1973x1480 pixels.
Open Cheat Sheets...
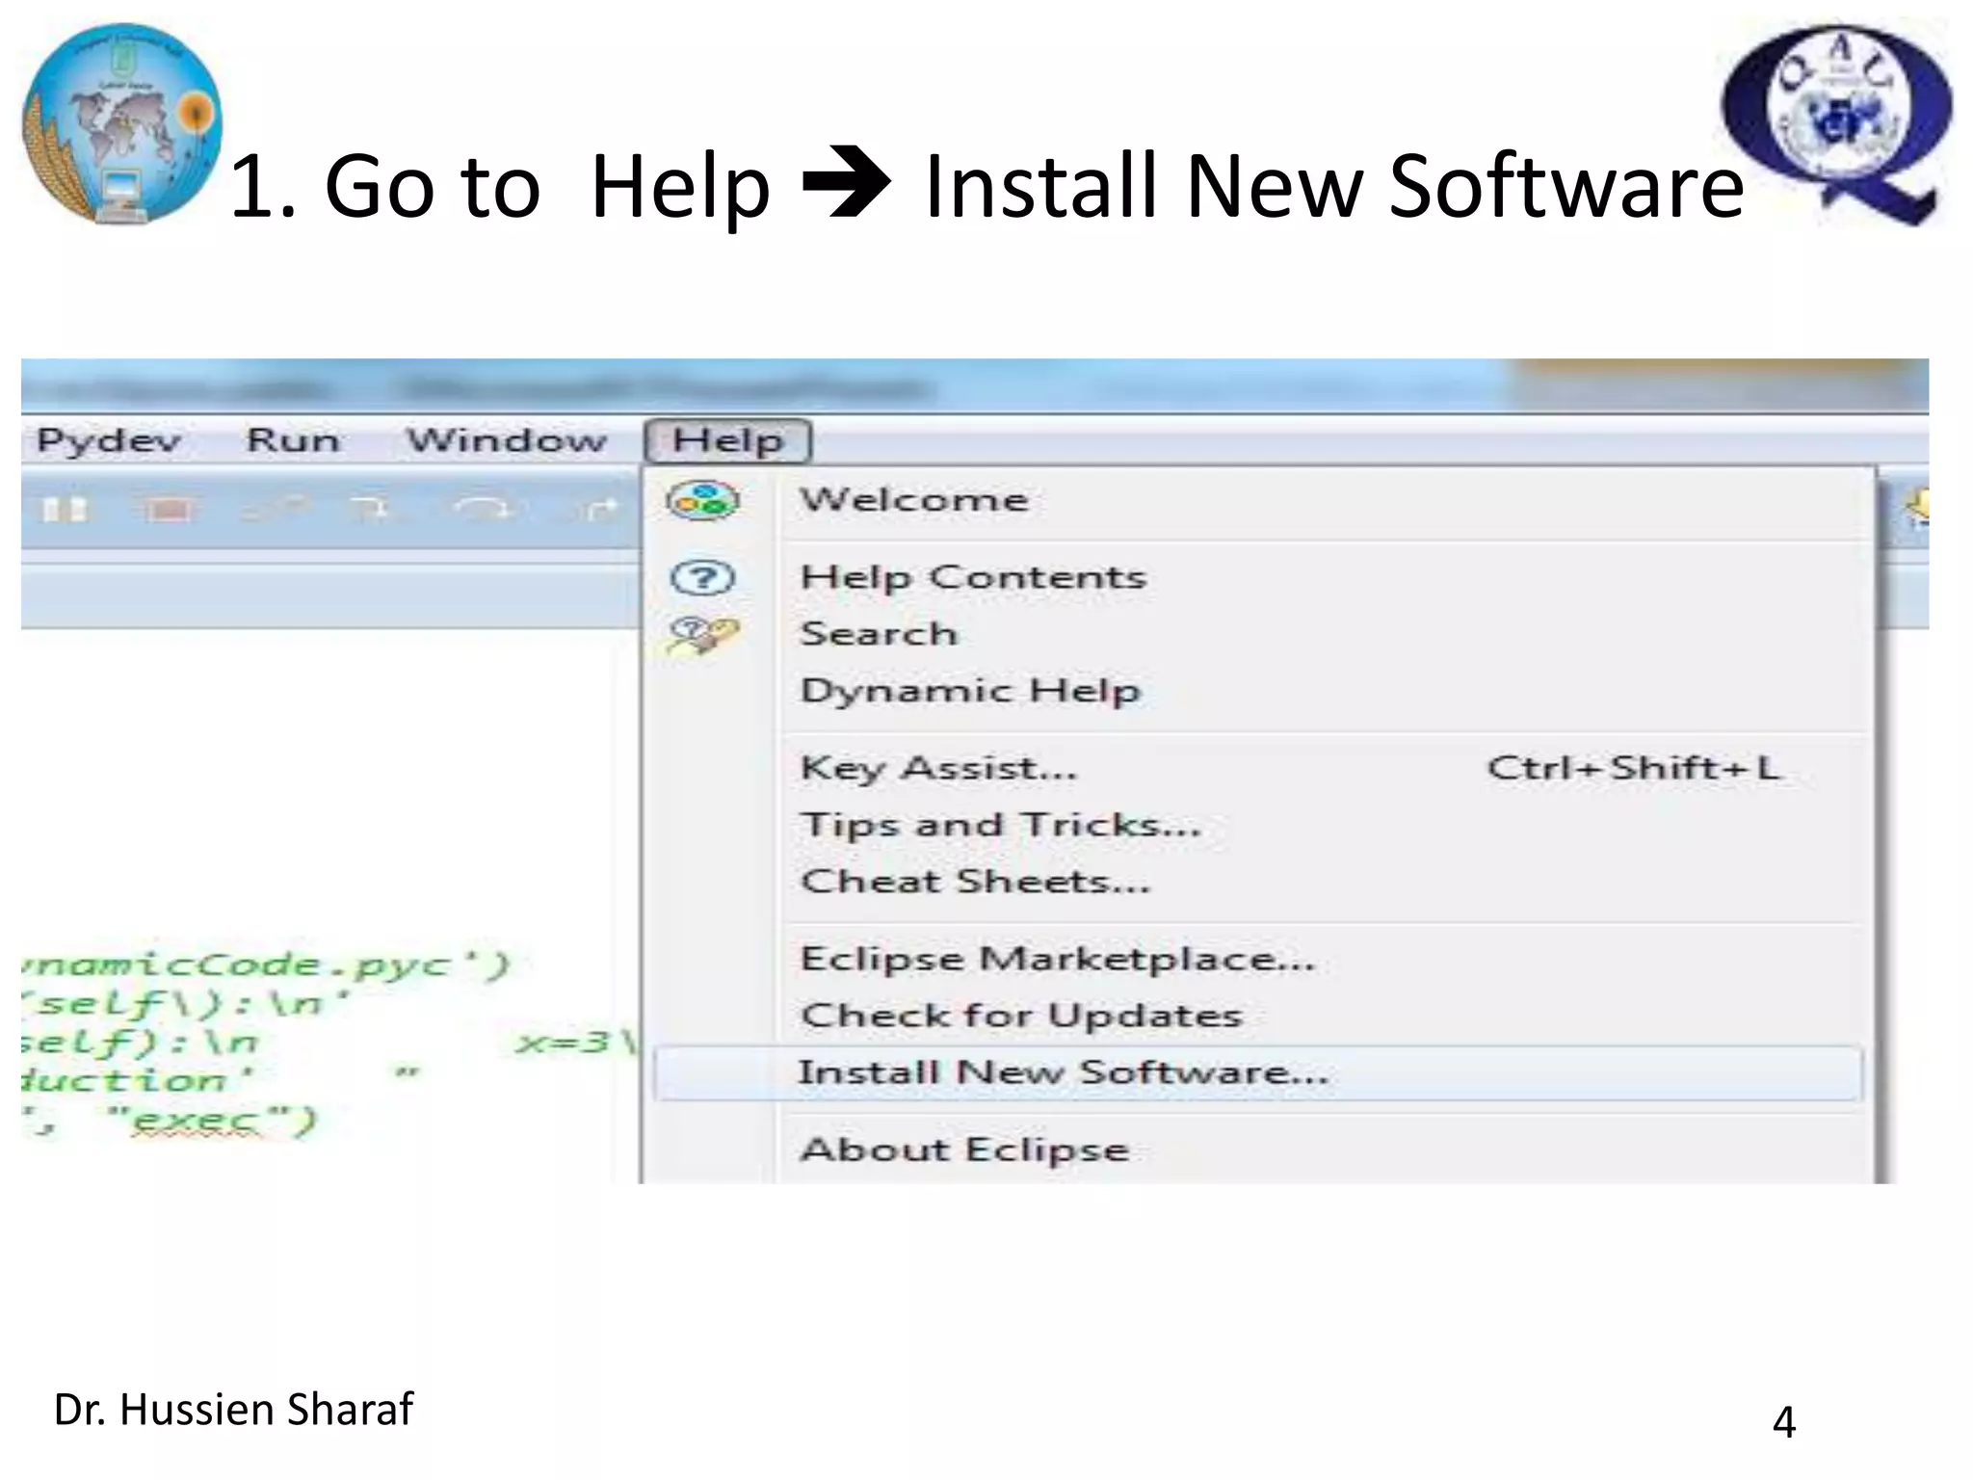point(1257,882)
